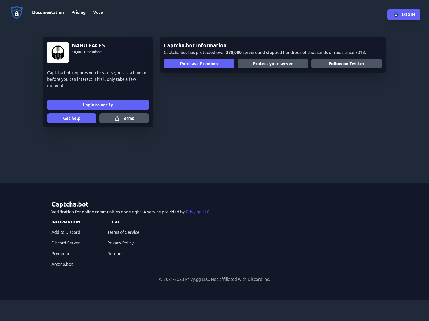The image size is (429, 321).
Task: Click the LEGAL footer column header
Action: 113,222
